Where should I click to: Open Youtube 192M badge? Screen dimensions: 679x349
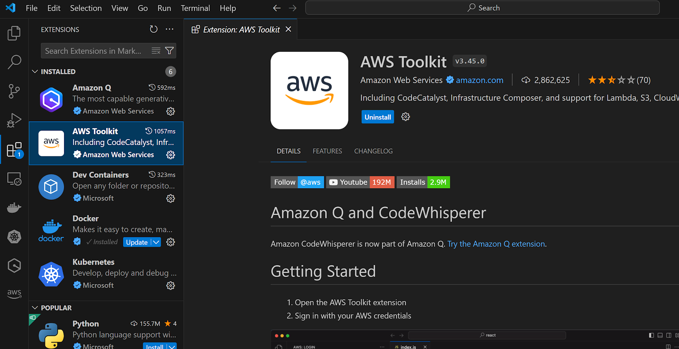360,182
